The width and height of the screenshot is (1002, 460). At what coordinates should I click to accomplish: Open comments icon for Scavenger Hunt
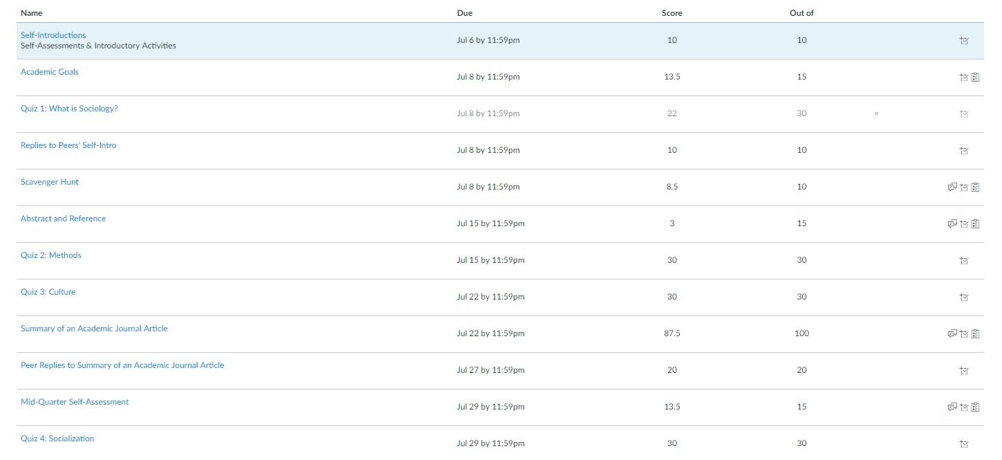952,187
